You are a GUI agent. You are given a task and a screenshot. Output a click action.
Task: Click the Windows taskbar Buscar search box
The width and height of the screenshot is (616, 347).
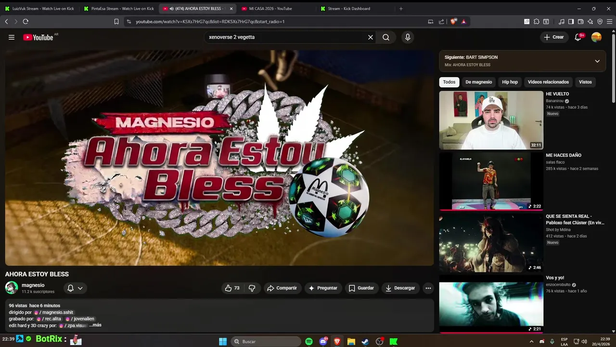[x=265, y=341]
